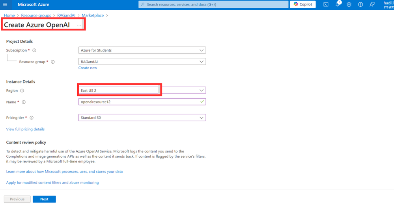Click the Name field with openairesource12

pos(142,102)
